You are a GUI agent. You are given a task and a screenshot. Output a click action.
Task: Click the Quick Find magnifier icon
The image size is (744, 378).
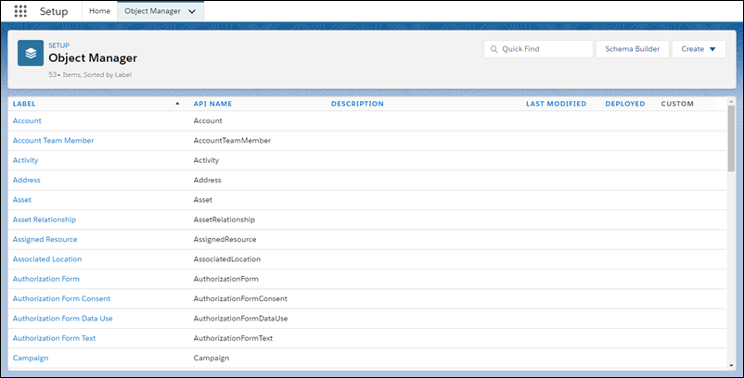click(x=494, y=49)
